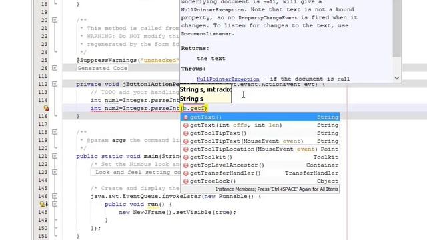Click 'String s' parameter hint line
The height and width of the screenshot is (240, 427).
[x=191, y=99]
